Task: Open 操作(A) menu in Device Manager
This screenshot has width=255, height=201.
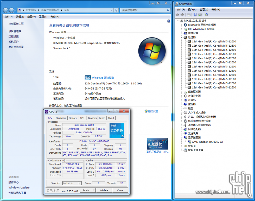Action: coord(192,10)
